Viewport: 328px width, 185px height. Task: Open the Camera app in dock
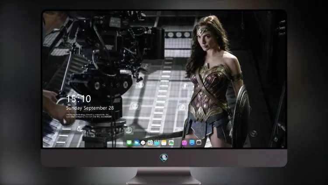pyautogui.click(x=199, y=142)
